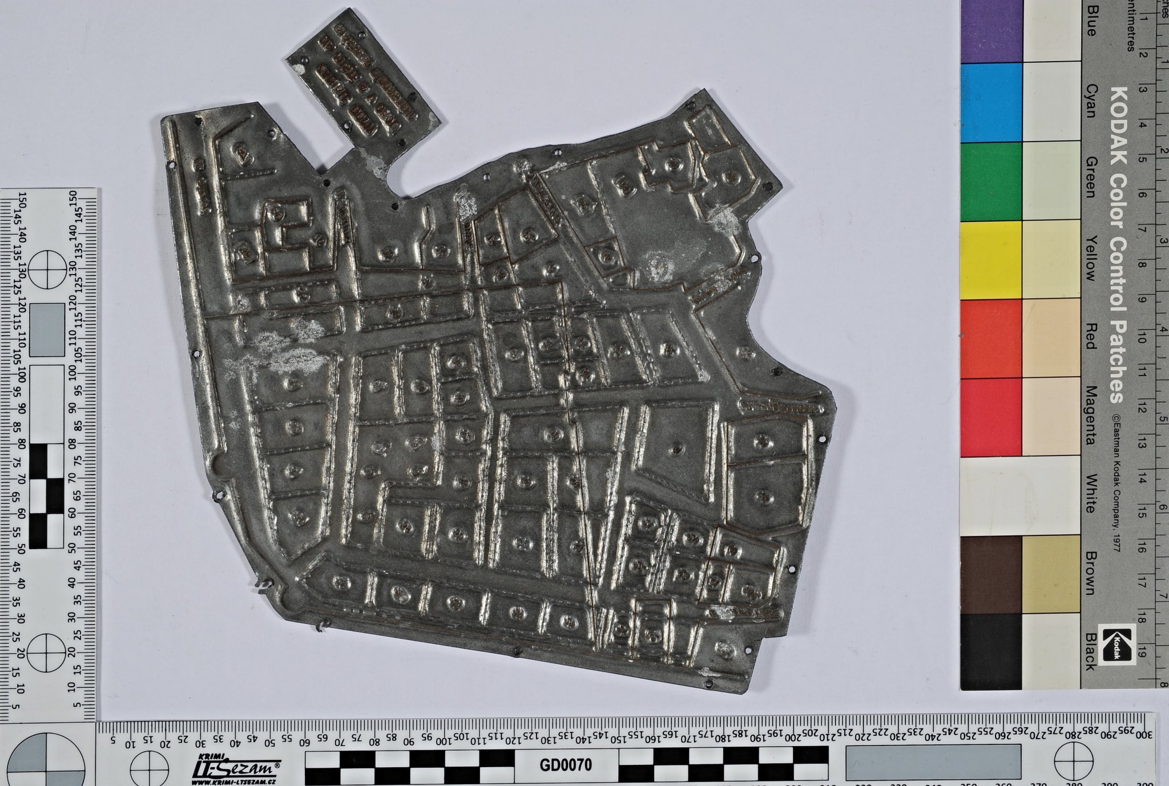Screen dimensions: 1169x786
Task: Click the lower crosshair target on left ruler
Action: tap(45, 652)
